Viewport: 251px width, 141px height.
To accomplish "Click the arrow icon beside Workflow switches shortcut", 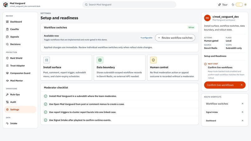I will (242, 104).
